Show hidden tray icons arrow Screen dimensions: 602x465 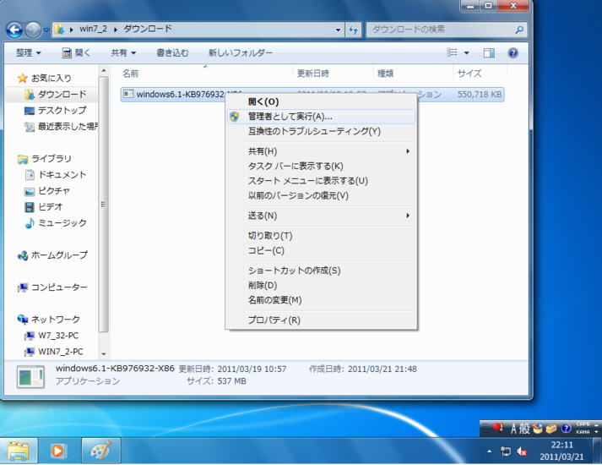(489, 451)
